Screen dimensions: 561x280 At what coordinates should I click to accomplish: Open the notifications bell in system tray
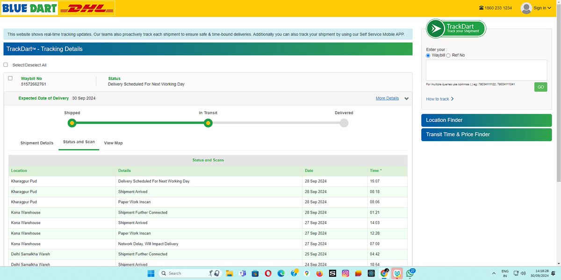[x=554, y=273]
